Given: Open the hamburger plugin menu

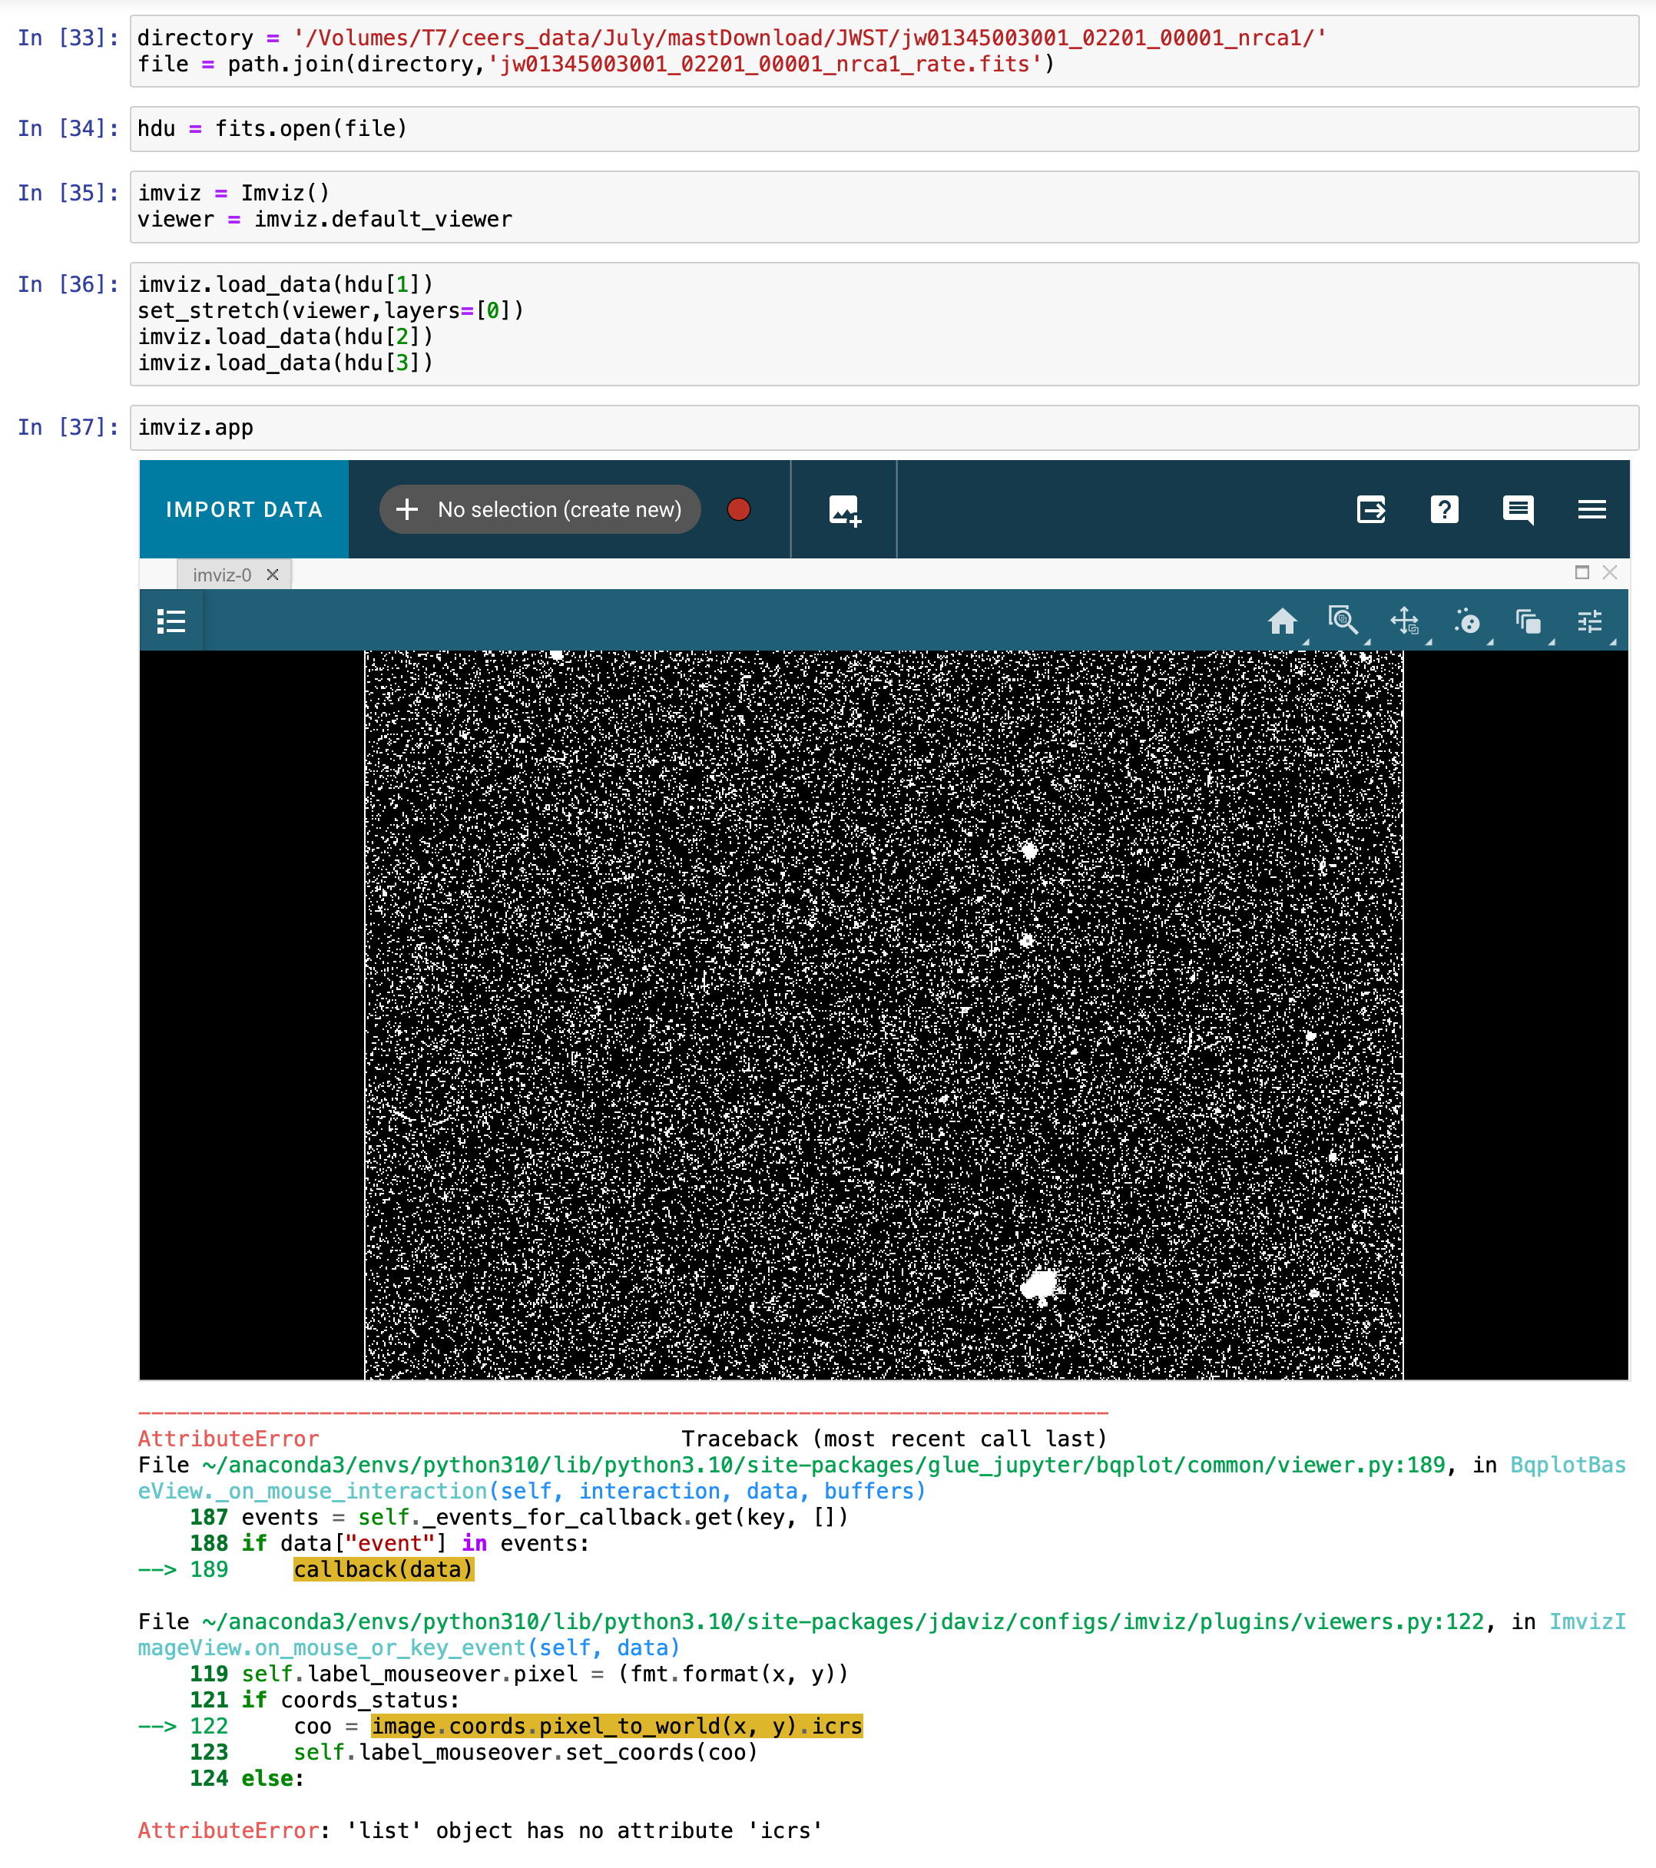Looking at the screenshot, I should click(1591, 510).
